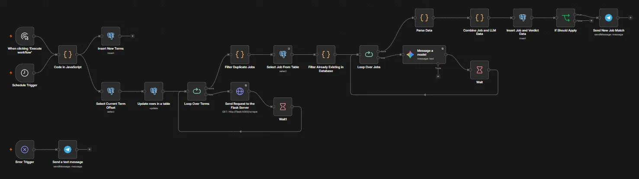The height and width of the screenshot is (179, 639).
Task: Open the Message a model node
Action: tap(424, 54)
